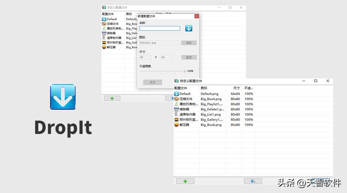Click the back window's title bar app icon

[x=104, y=8]
